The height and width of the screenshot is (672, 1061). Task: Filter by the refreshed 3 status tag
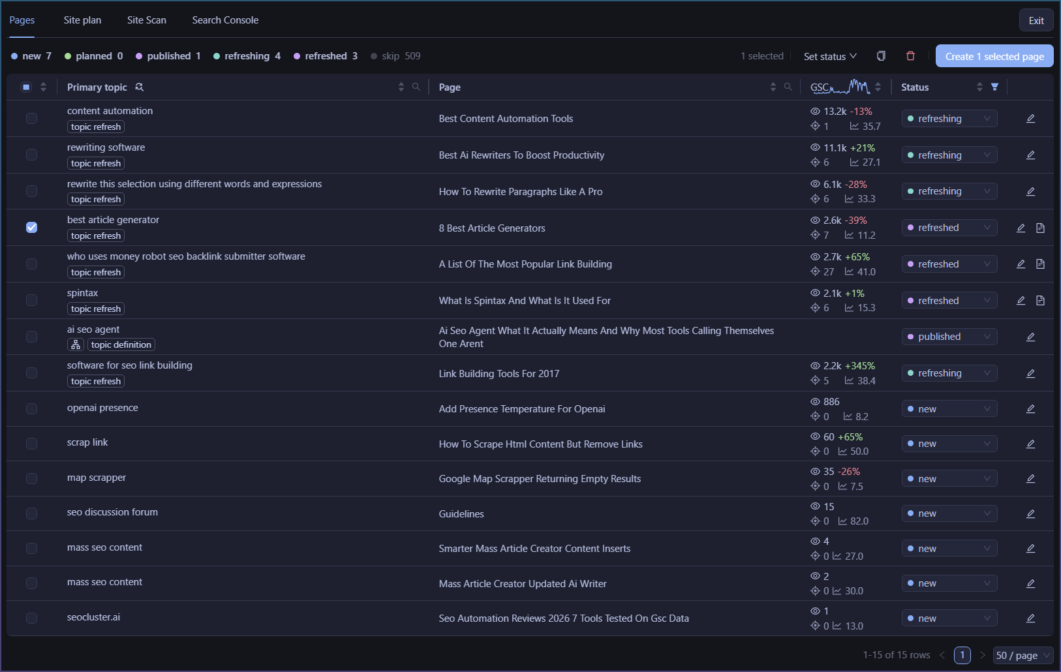pos(326,56)
